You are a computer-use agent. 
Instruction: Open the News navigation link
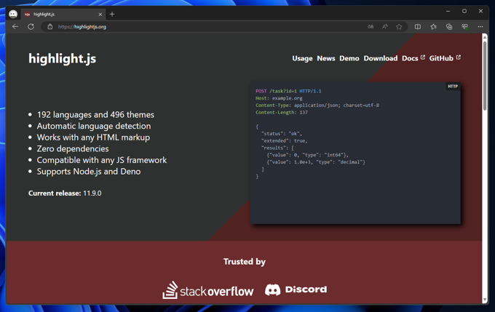pyautogui.click(x=326, y=58)
